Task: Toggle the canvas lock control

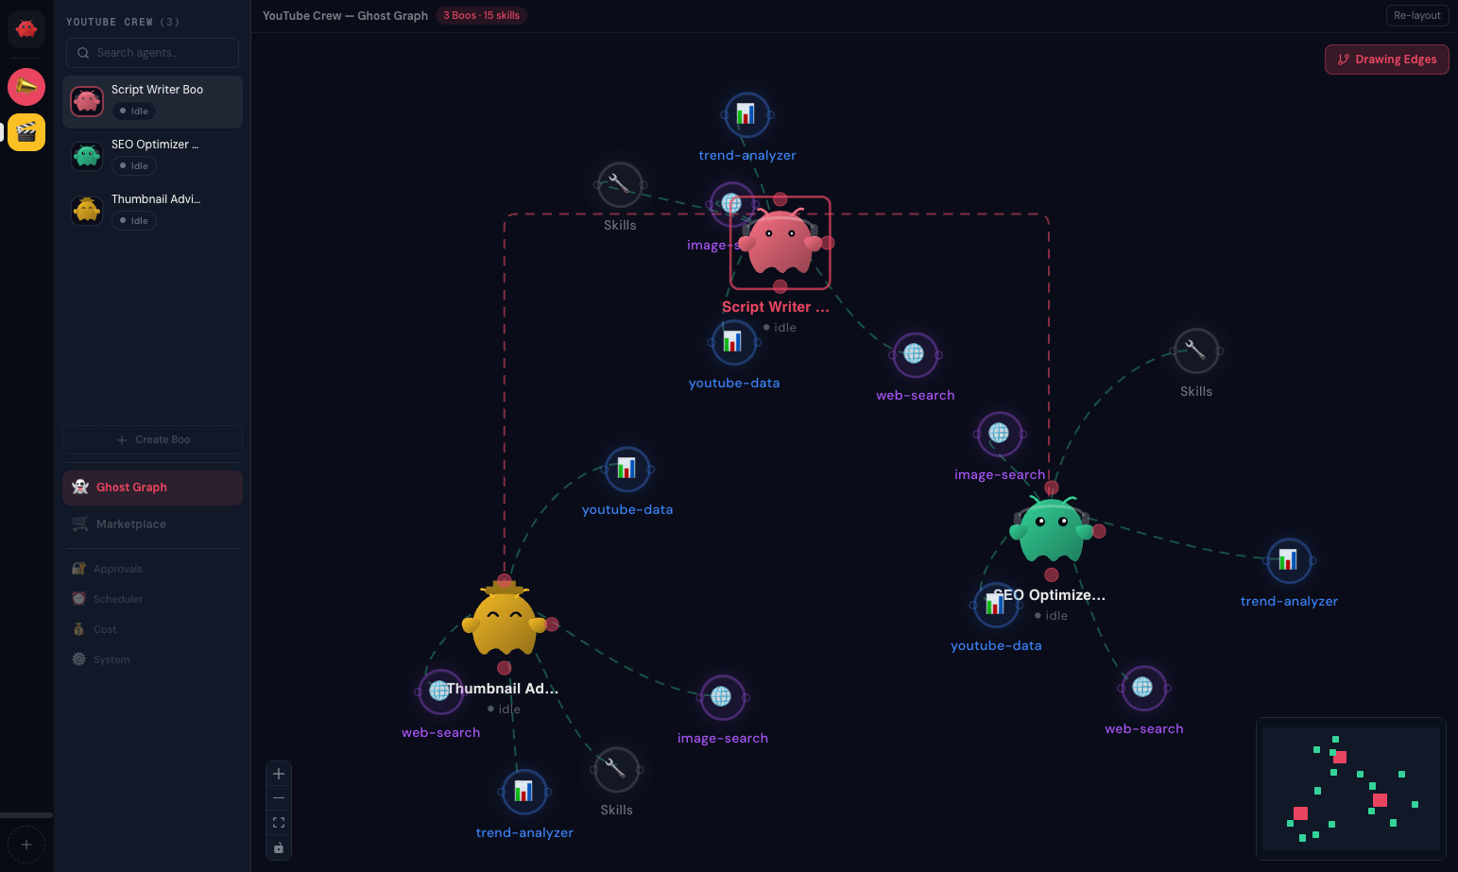Action: pos(279,847)
